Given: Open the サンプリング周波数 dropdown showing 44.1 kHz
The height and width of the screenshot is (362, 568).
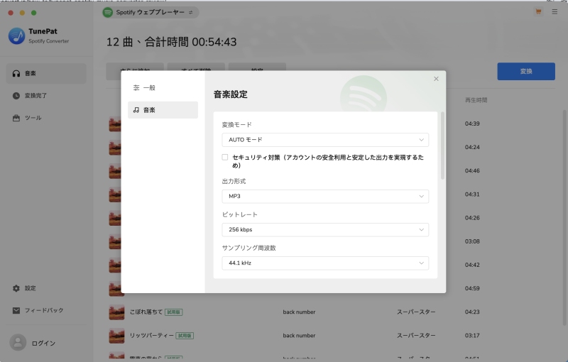Looking at the screenshot, I should (x=325, y=263).
